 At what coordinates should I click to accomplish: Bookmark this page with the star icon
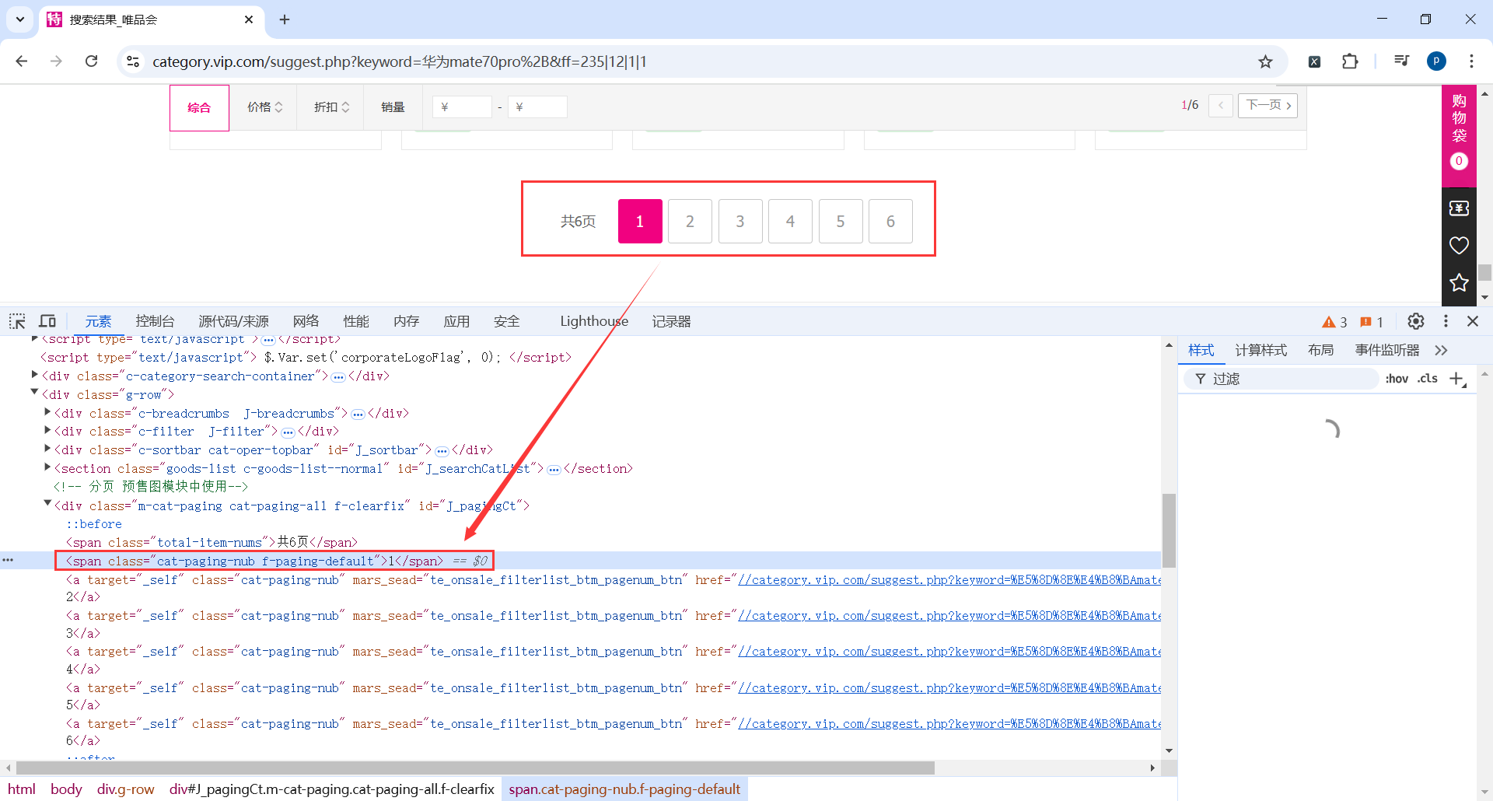tap(1266, 61)
